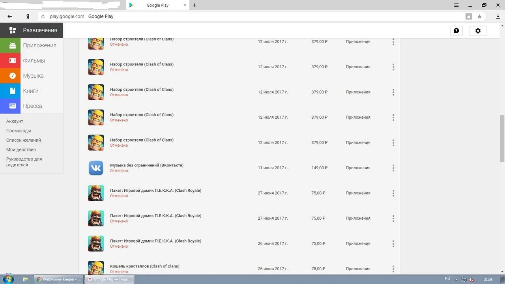
Task: Open the Книги section
Action: (x=32, y=91)
